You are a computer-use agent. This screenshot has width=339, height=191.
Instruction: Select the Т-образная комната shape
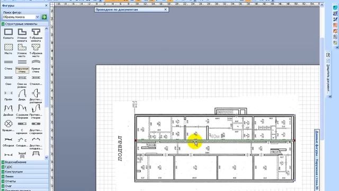[x=35, y=35]
